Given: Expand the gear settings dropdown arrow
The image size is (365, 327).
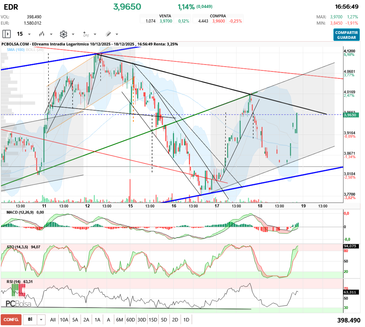Looking at the screenshot, I should (73, 34).
